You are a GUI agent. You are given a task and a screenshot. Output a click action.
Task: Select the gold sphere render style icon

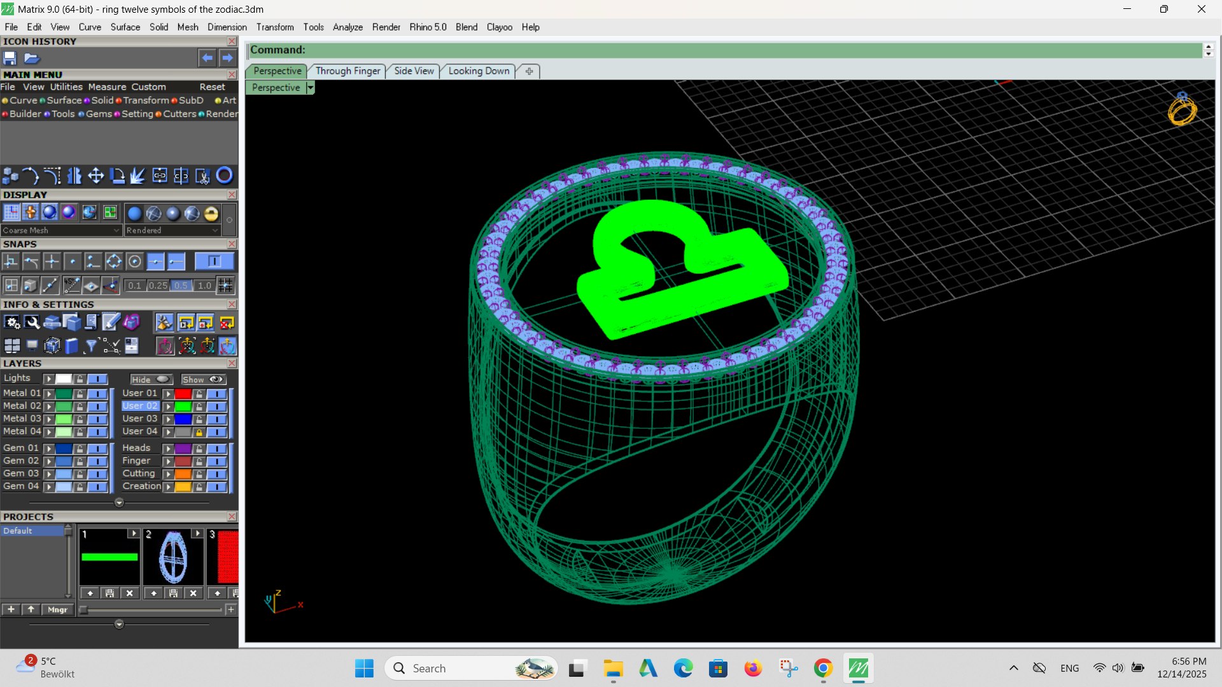(x=211, y=214)
